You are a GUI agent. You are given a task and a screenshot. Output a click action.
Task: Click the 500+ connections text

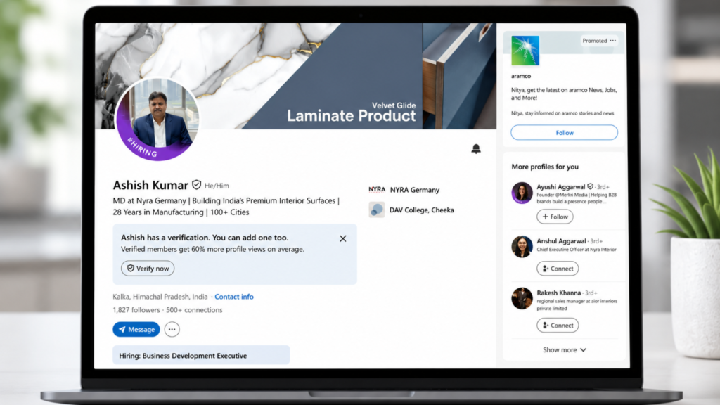[194, 310]
